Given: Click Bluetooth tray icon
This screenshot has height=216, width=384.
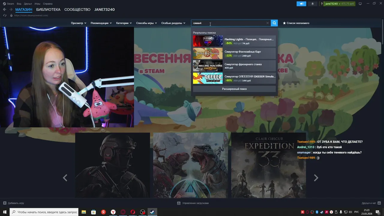Looking at the screenshot, I should pos(317,212).
